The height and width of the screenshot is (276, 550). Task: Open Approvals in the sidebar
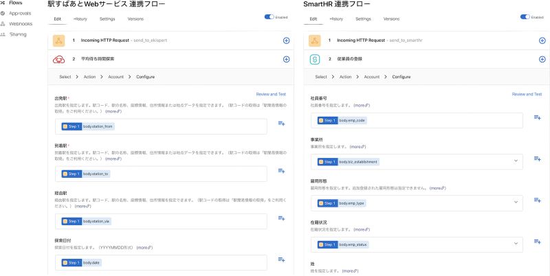coord(20,13)
